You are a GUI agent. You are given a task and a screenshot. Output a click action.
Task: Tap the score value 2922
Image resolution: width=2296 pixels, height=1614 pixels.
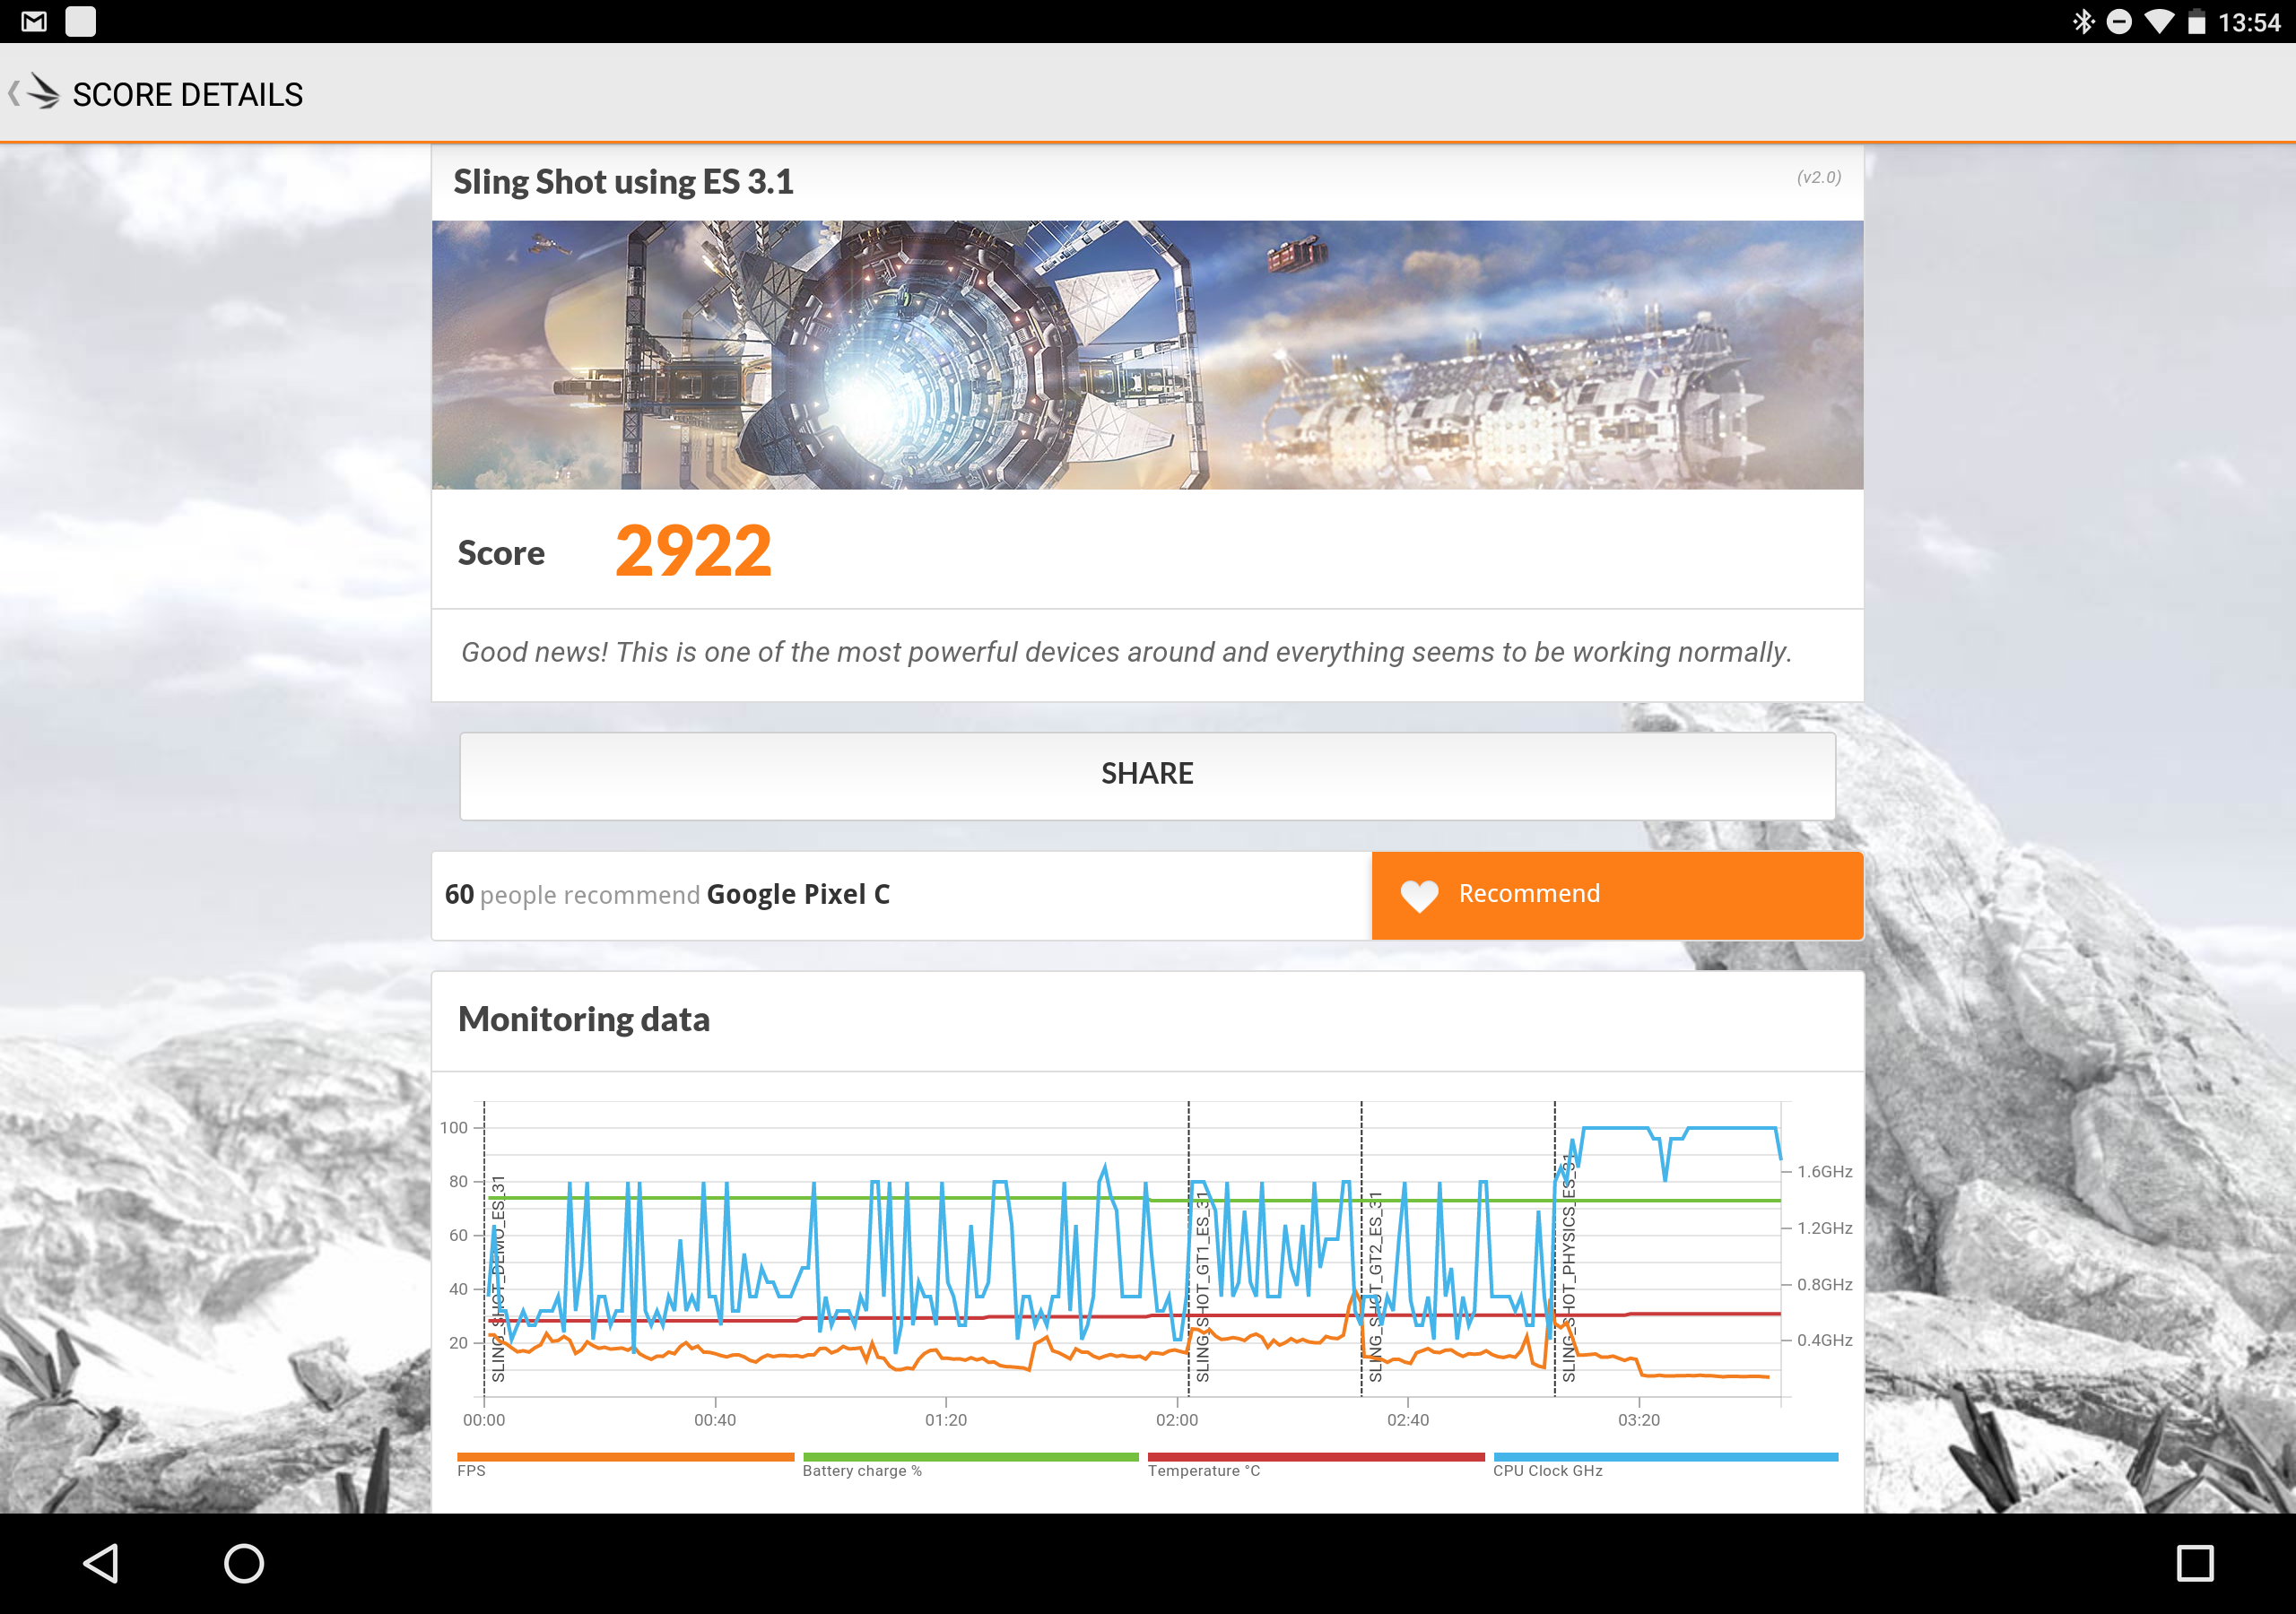pyautogui.click(x=693, y=551)
